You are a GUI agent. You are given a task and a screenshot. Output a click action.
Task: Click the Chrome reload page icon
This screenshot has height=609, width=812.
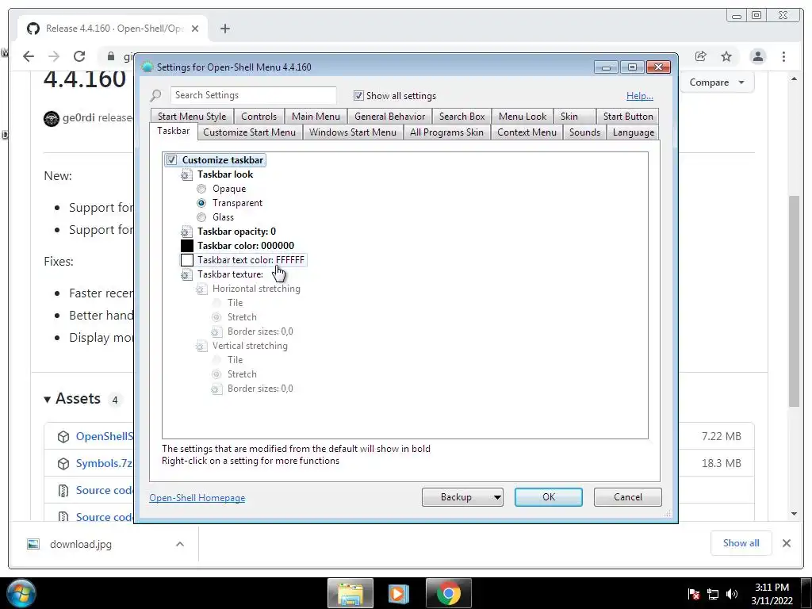(x=79, y=56)
